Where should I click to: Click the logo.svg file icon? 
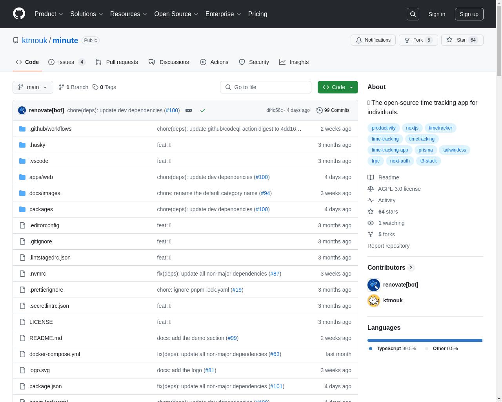(x=22, y=370)
